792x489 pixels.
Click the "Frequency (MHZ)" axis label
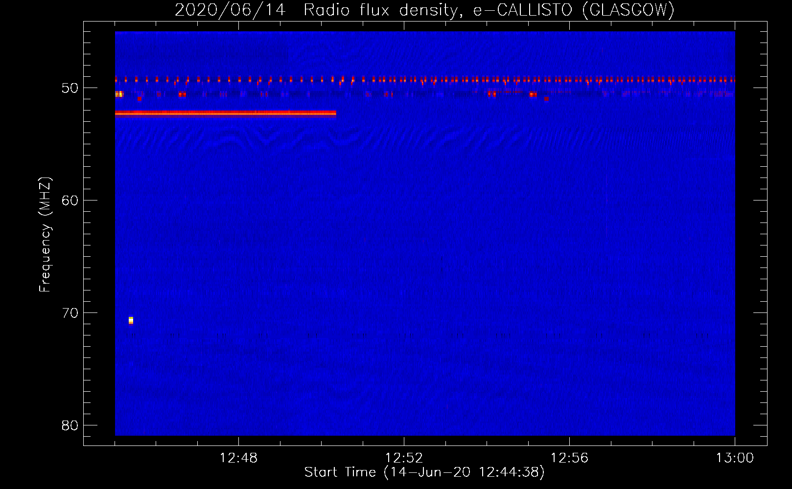click(45, 235)
